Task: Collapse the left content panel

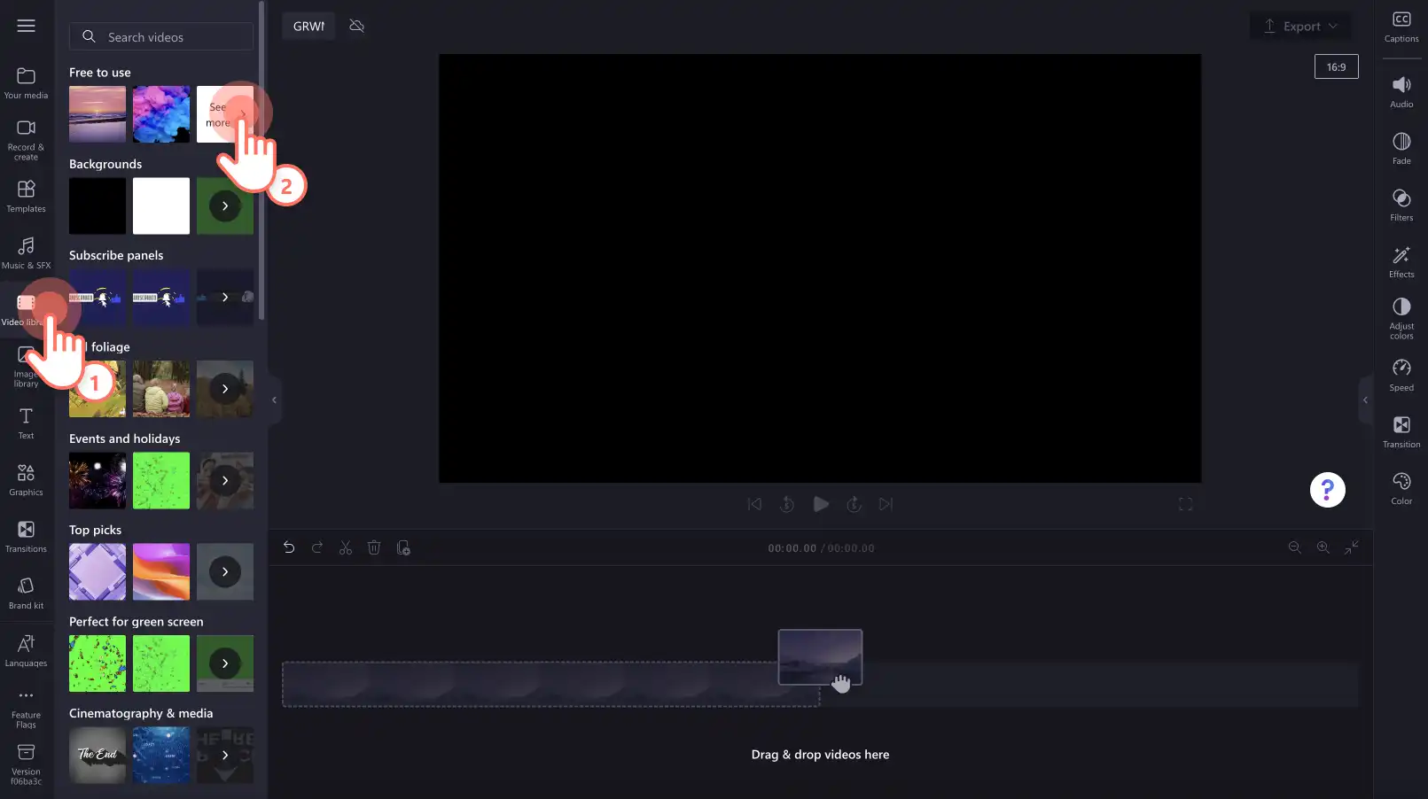Action: [x=274, y=400]
